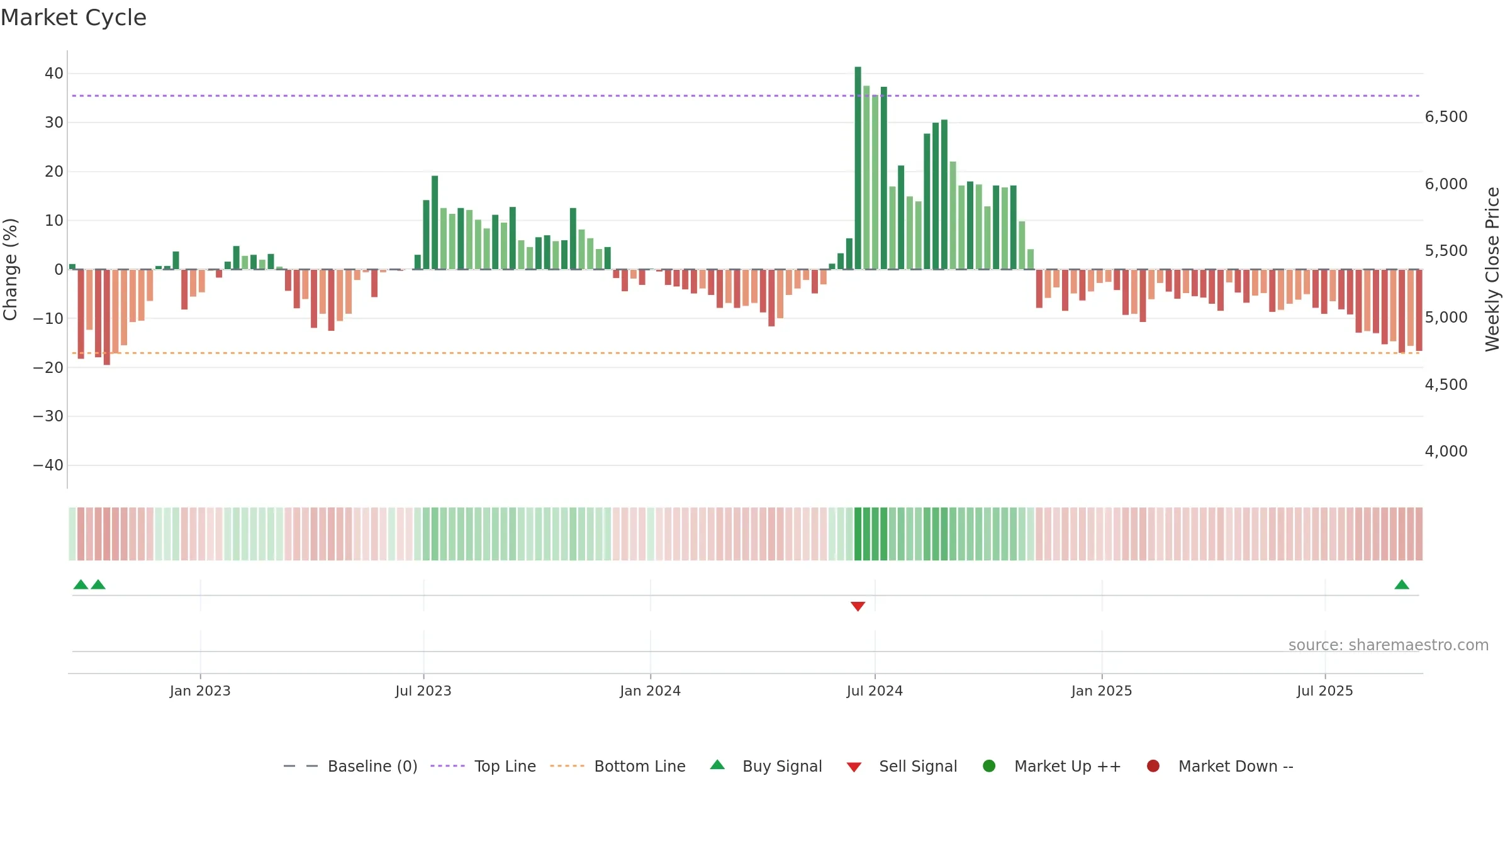Click the Market Up ++ legend label
The height and width of the screenshot is (849, 1510).
click(1068, 766)
